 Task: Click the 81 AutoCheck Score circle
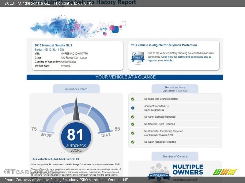tap(76, 137)
